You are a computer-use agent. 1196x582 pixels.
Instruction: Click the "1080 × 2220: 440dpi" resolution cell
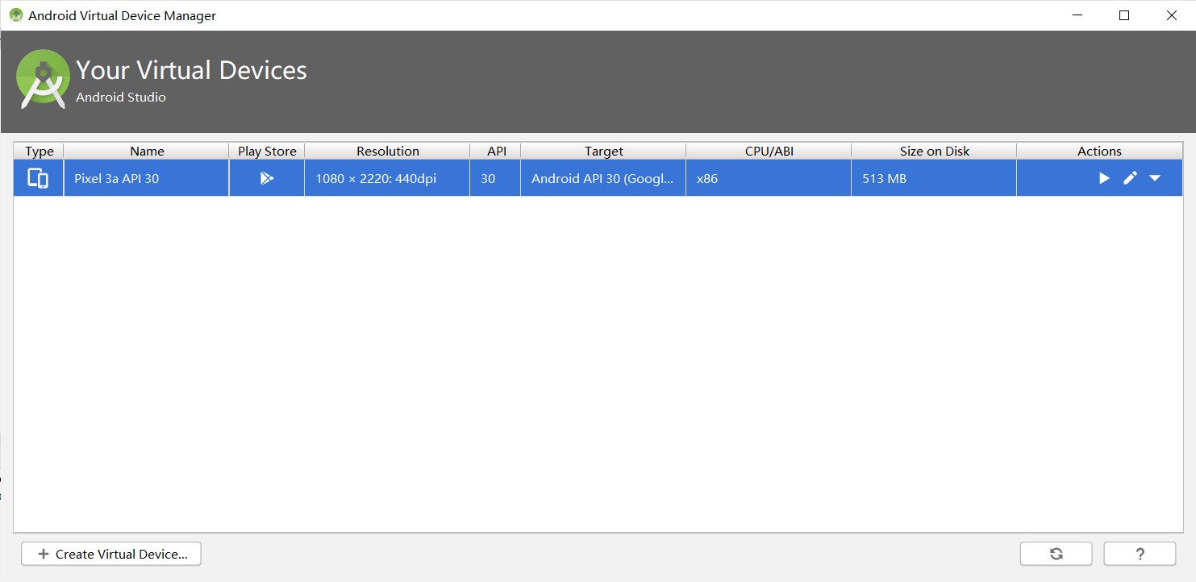pos(387,178)
